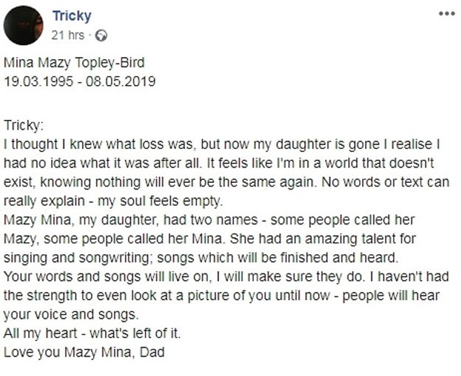Screen dimensions: 461x376
Task: Click the globe public privacy icon
Action: click(101, 36)
